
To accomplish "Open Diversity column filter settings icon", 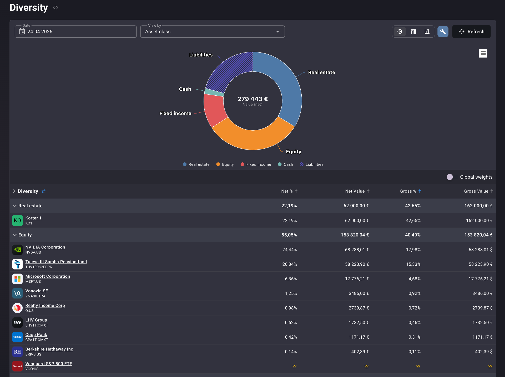I will point(44,191).
